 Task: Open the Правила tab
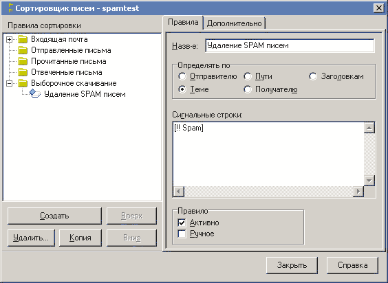[x=183, y=22]
